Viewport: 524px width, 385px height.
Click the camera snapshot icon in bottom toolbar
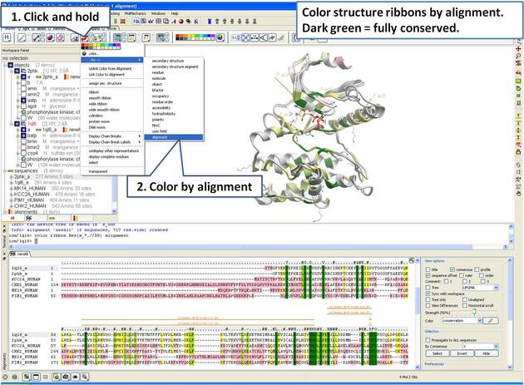tap(66, 377)
